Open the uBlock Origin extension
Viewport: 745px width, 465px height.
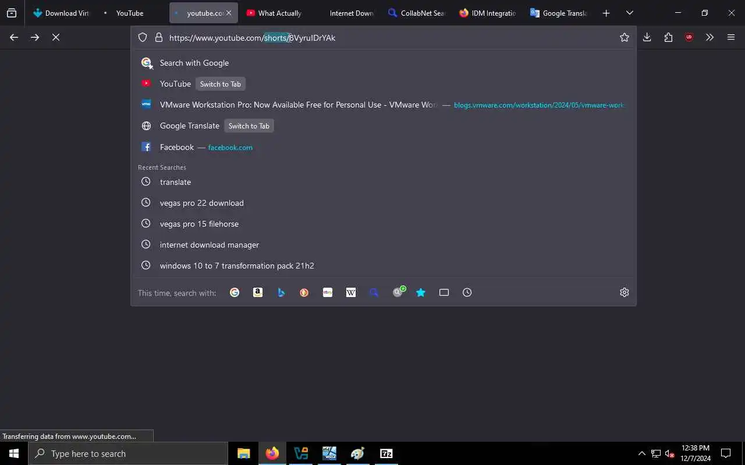pyautogui.click(x=689, y=37)
